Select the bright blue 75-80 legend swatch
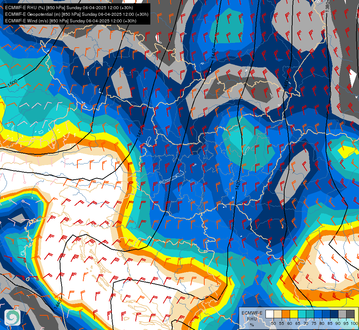Image resolution: width=359 pixels, height=330 pixels. point(318,314)
